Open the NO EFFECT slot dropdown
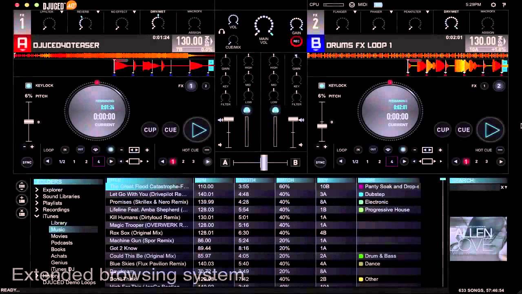522x294 pixels. (134, 12)
